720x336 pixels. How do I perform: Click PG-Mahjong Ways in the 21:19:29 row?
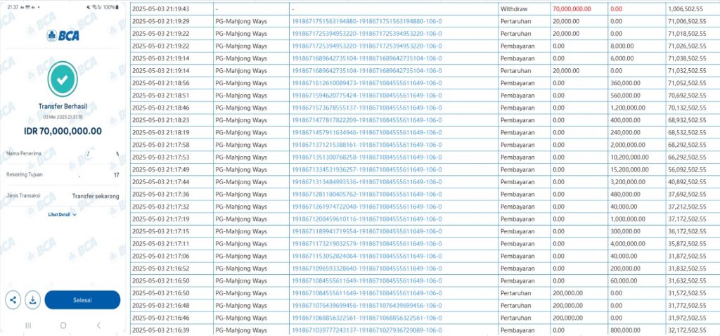tap(241, 22)
